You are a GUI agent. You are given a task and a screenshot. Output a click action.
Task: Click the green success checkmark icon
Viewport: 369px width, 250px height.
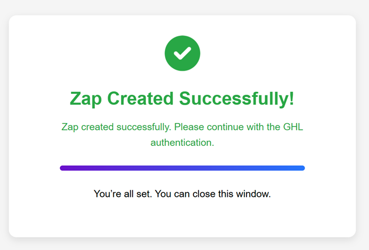click(182, 53)
